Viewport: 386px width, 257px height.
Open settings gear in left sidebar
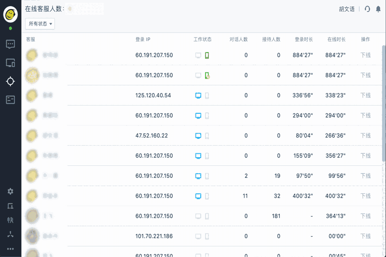[10, 191]
